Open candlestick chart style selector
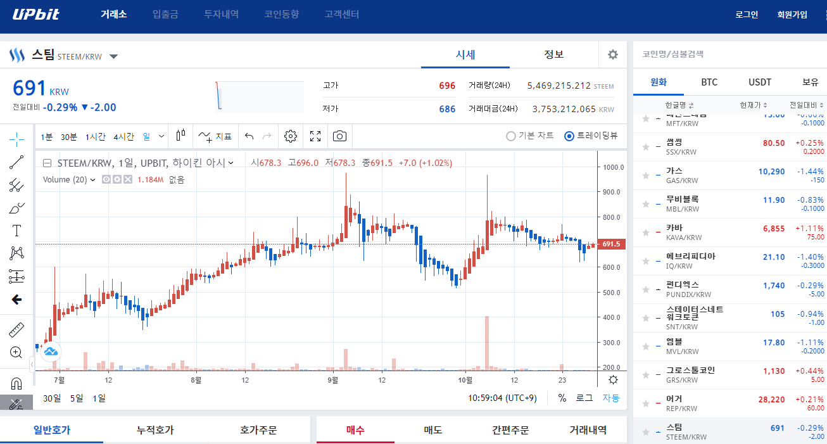The image size is (827, 444). 181,136
